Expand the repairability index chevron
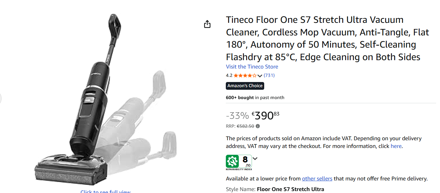Viewport: 440px width, 193px height. [x=255, y=158]
